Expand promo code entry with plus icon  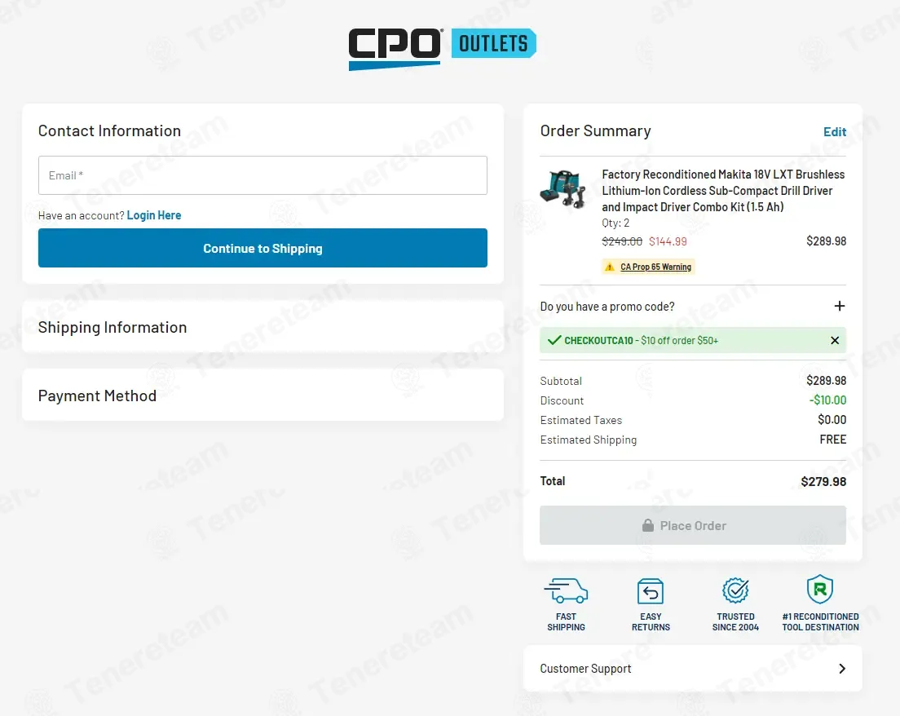[x=839, y=306]
